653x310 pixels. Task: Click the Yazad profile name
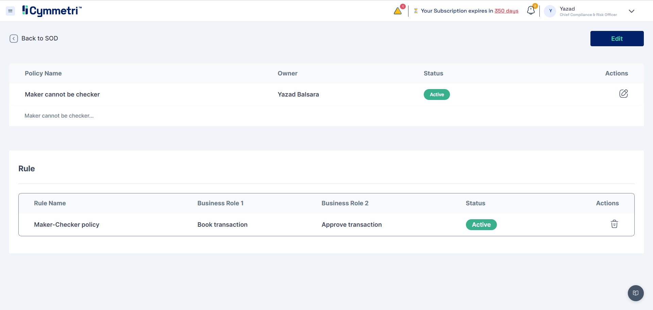567,9
